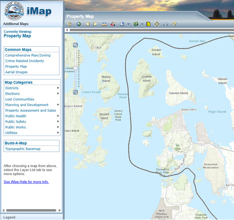Screen dimensions: 234x220
Task: Open Aerial Images map
Action: pos(16,72)
